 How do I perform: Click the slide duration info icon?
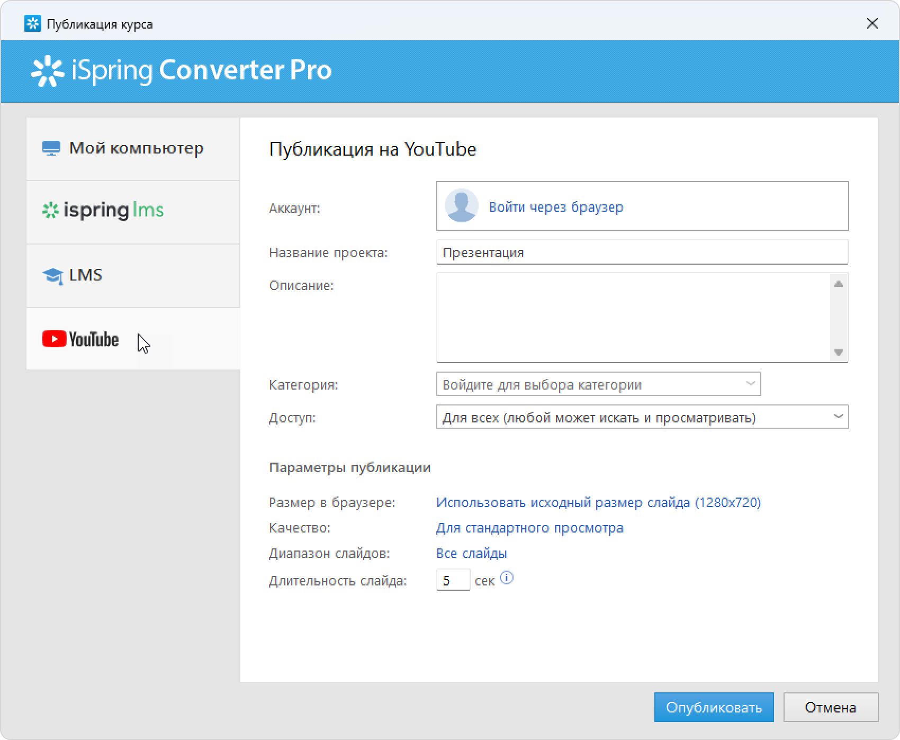[507, 578]
